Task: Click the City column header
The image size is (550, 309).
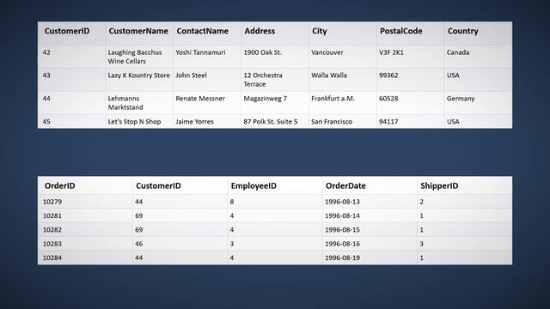Action: [319, 31]
